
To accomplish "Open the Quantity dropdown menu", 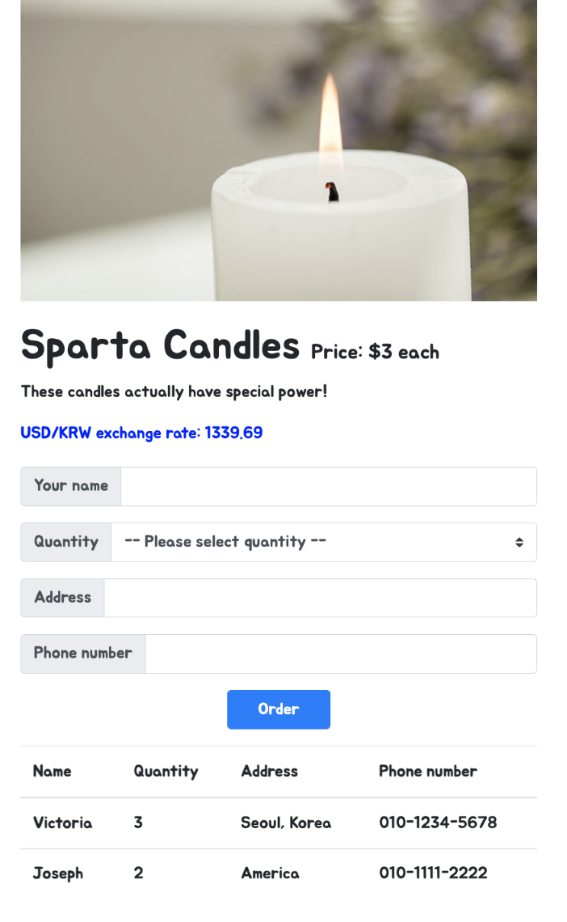I will (x=323, y=542).
